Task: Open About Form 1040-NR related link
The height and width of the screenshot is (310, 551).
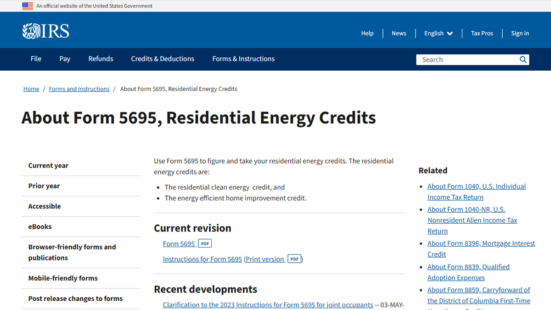Action: [x=472, y=220]
